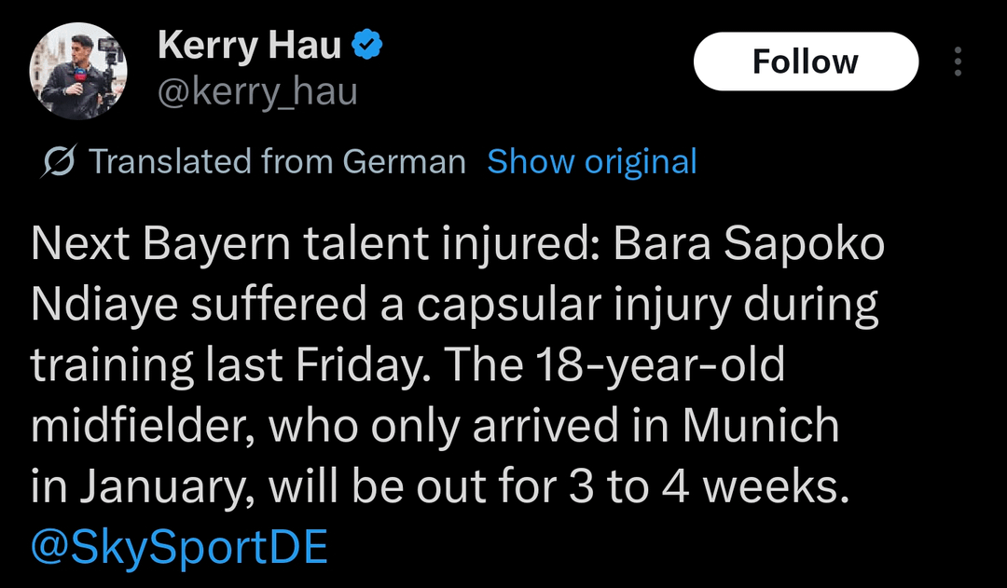Click the name Bara Sapoko in tweet
This screenshot has width=1007, height=588.
pos(737,244)
